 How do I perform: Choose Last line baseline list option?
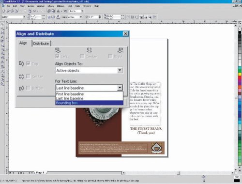tap(89, 98)
